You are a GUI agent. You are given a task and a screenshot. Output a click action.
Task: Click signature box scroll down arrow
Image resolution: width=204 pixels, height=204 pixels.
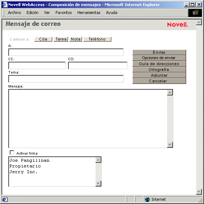[x=98, y=184]
